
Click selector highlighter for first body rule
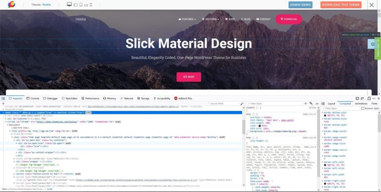[x=253, y=114]
